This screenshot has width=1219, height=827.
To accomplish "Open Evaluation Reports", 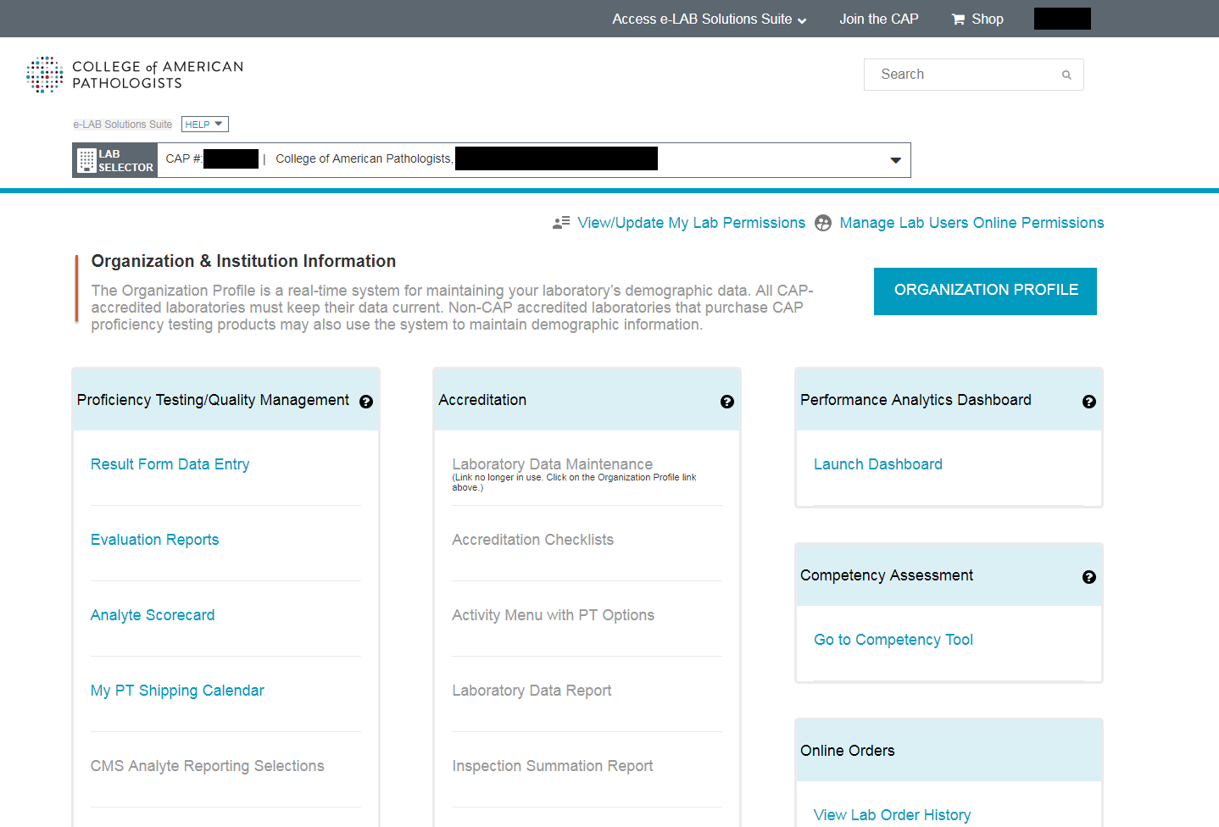I will pyautogui.click(x=155, y=540).
